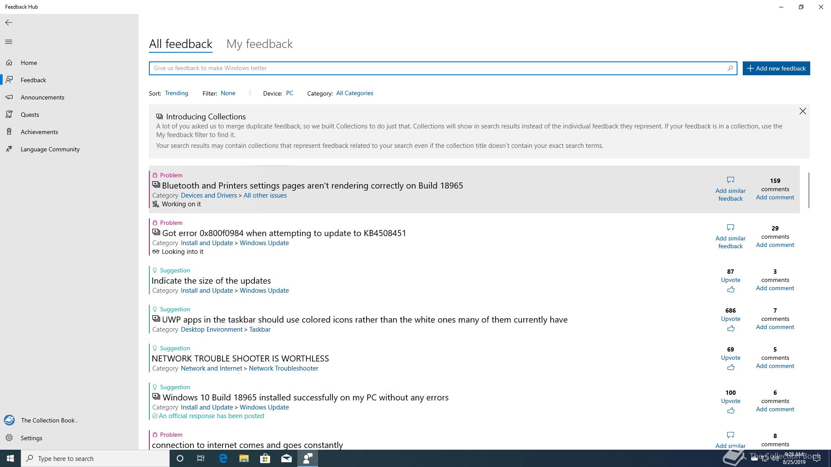Open the All Categories dropdown
Image resolution: width=831 pixels, height=467 pixels.
coord(354,93)
